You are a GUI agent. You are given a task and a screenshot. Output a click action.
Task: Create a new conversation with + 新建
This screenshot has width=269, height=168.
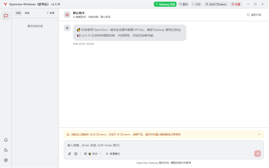click(x=51, y=13)
